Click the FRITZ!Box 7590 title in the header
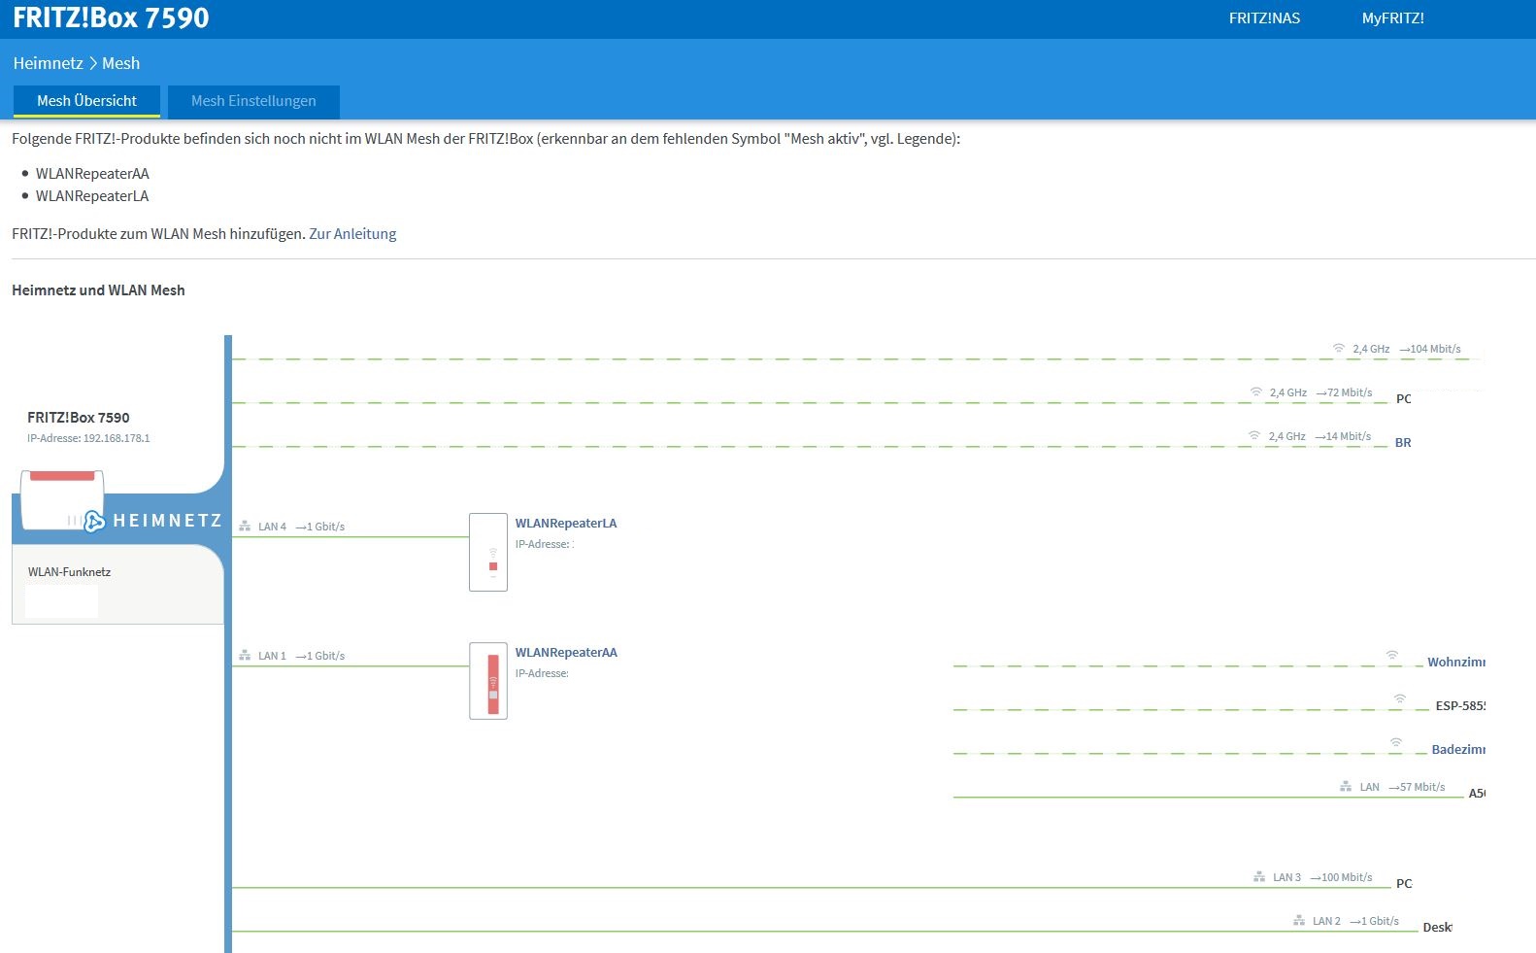 (x=111, y=17)
